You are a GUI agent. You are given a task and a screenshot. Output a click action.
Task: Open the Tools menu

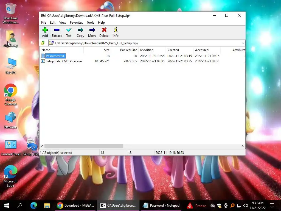[90, 23]
